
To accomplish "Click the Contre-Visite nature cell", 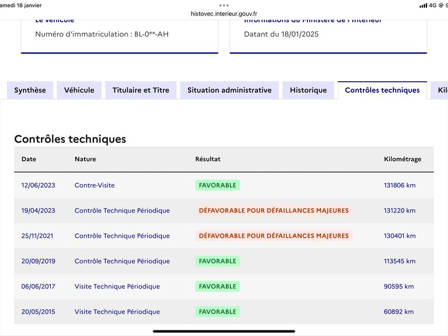I will (x=95, y=185).
